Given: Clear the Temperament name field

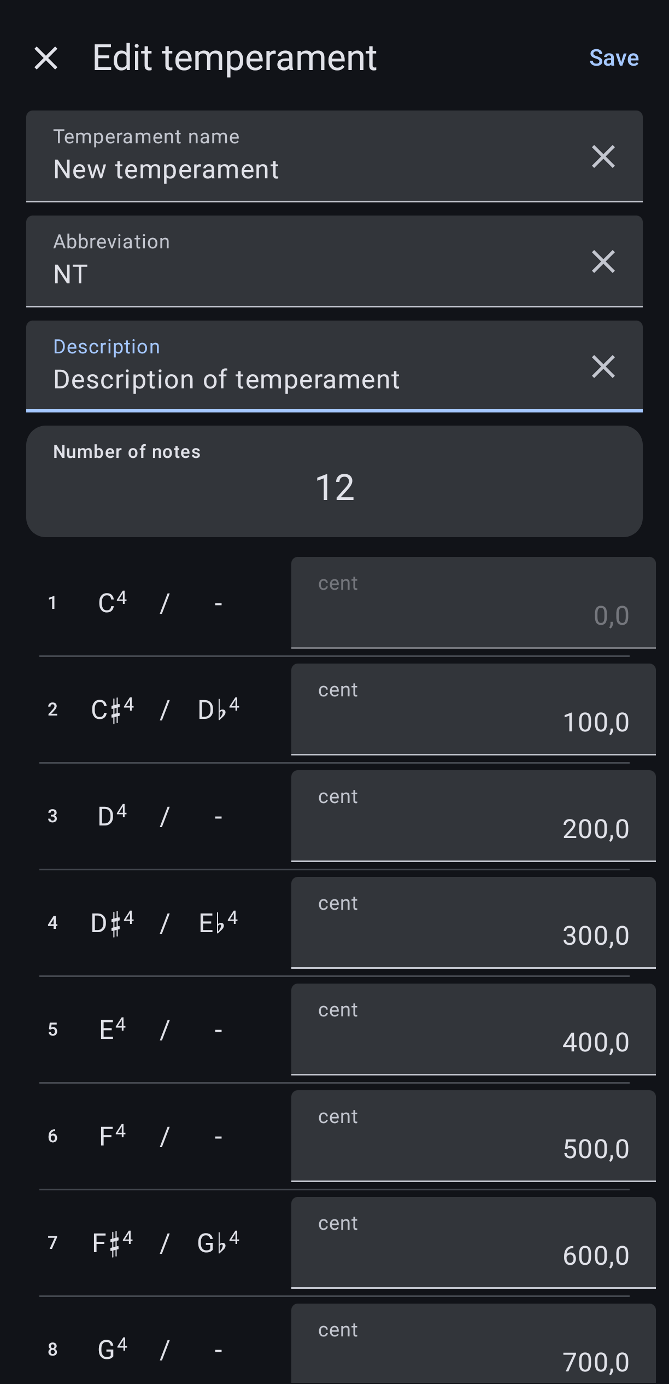Looking at the screenshot, I should (x=603, y=157).
